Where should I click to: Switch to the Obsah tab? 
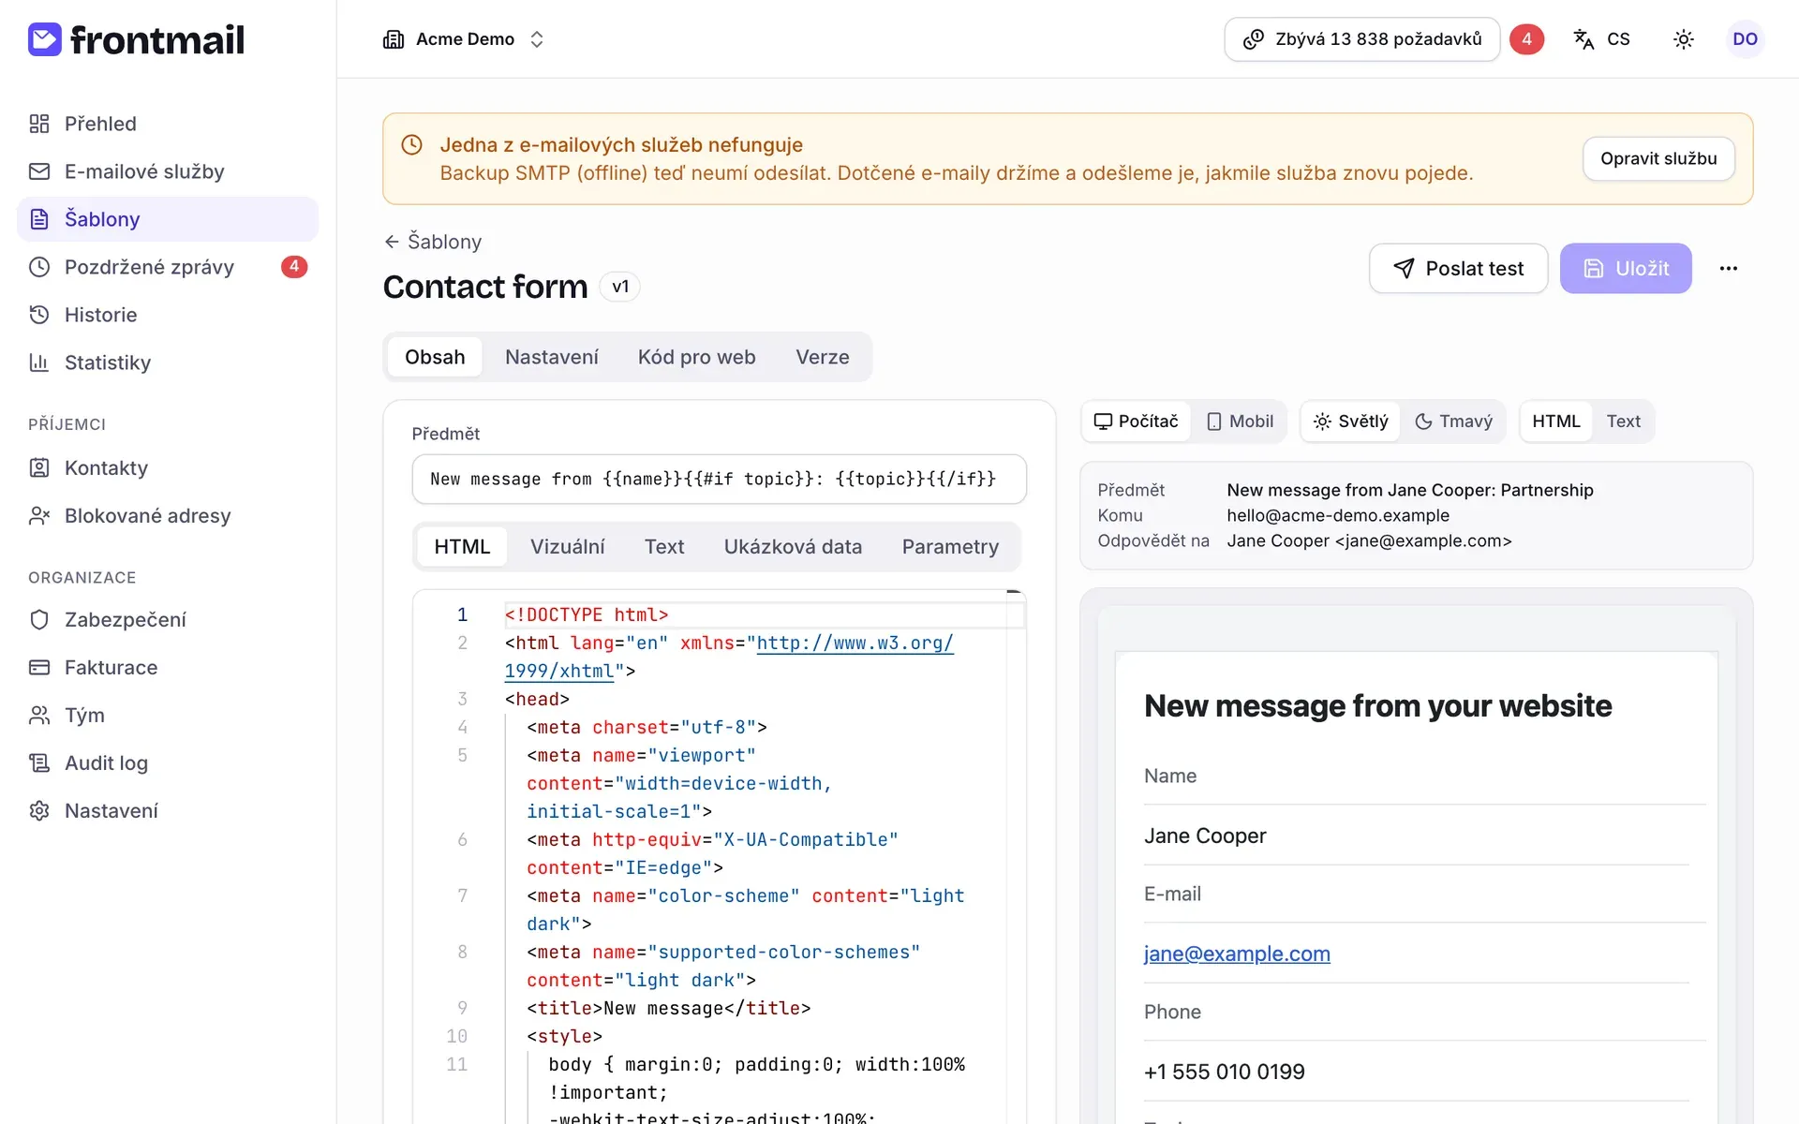point(435,357)
